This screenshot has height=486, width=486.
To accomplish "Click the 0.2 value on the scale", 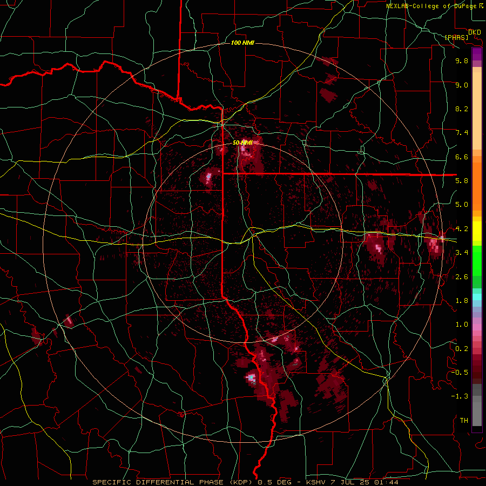I will click(462, 349).
